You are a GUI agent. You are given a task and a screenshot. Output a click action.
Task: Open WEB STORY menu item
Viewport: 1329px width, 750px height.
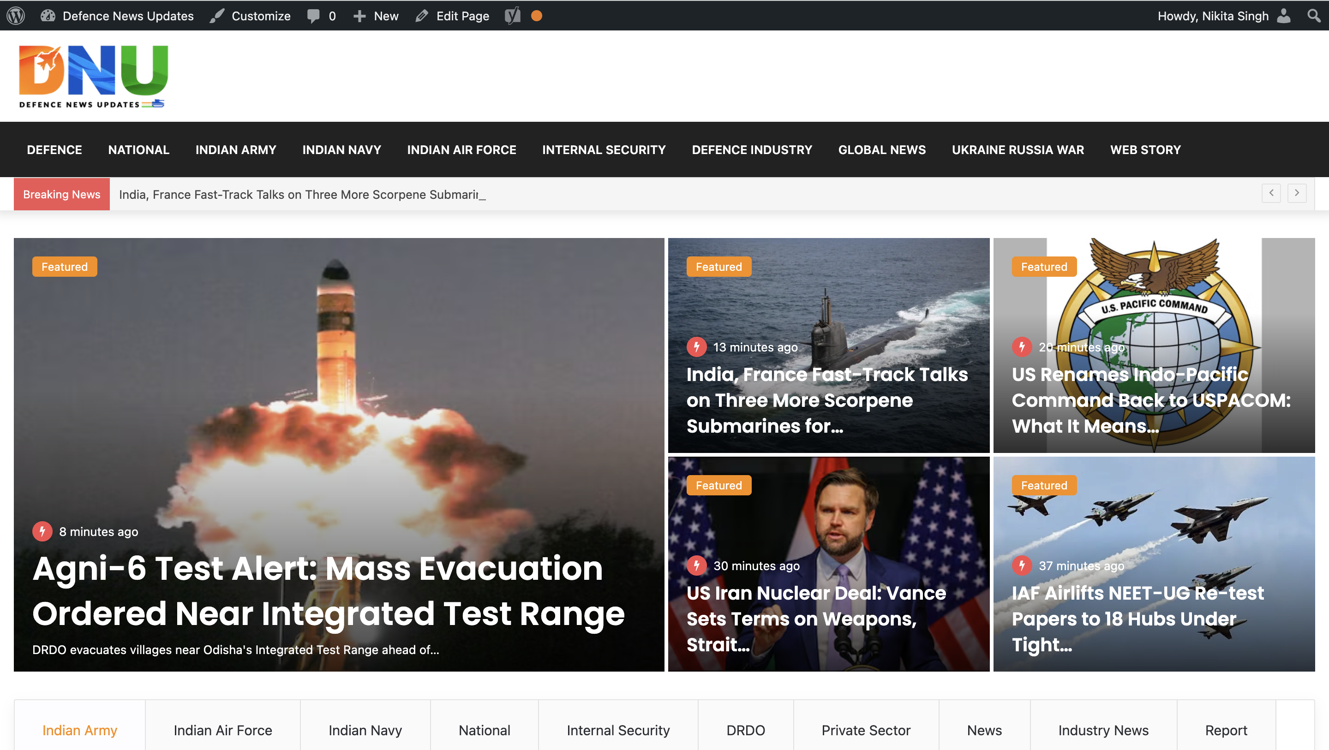pyautogui.click(x=1145, y=149)
